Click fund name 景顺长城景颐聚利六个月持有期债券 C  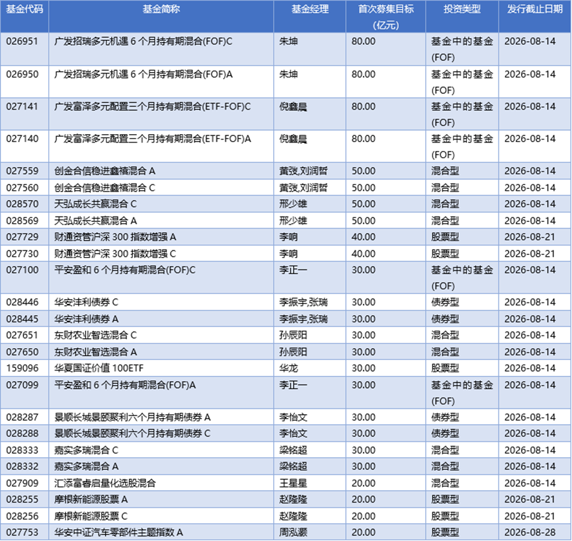(132, 433)
